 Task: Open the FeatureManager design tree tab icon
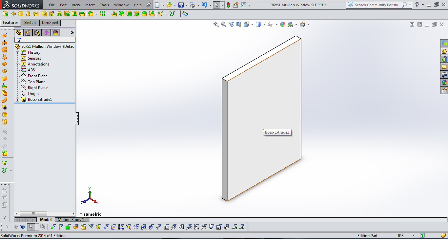(x=19, y=33)
